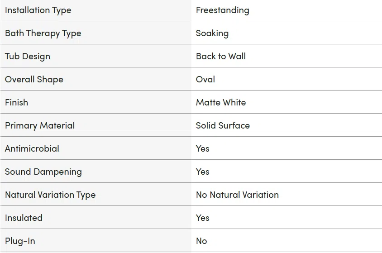Click the Installation Type label
382x253 pixels.
tap(38, 10)
